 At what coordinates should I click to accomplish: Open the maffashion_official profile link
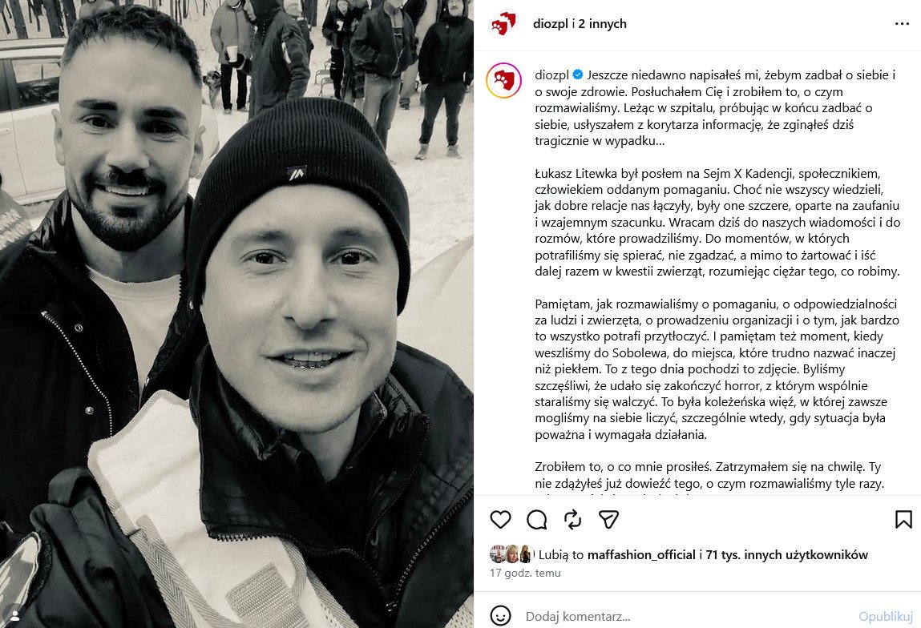click(x=641, y=554)
